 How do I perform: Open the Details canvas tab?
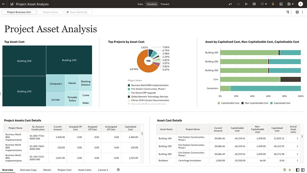click(x=47, y=170)
